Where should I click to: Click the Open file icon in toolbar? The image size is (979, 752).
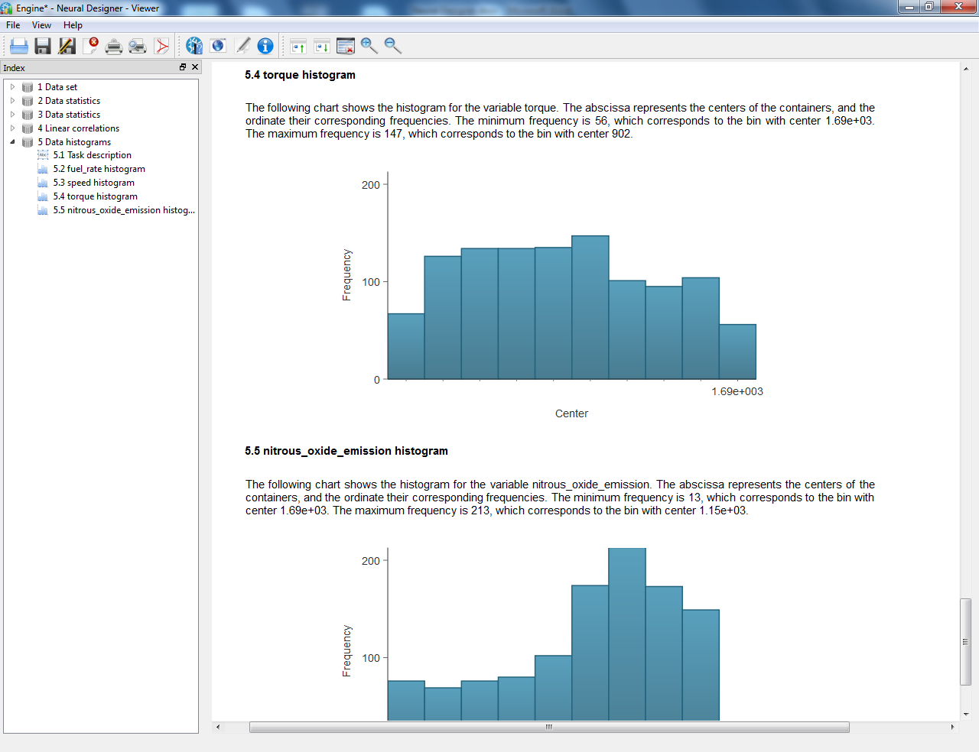(19, 46)
